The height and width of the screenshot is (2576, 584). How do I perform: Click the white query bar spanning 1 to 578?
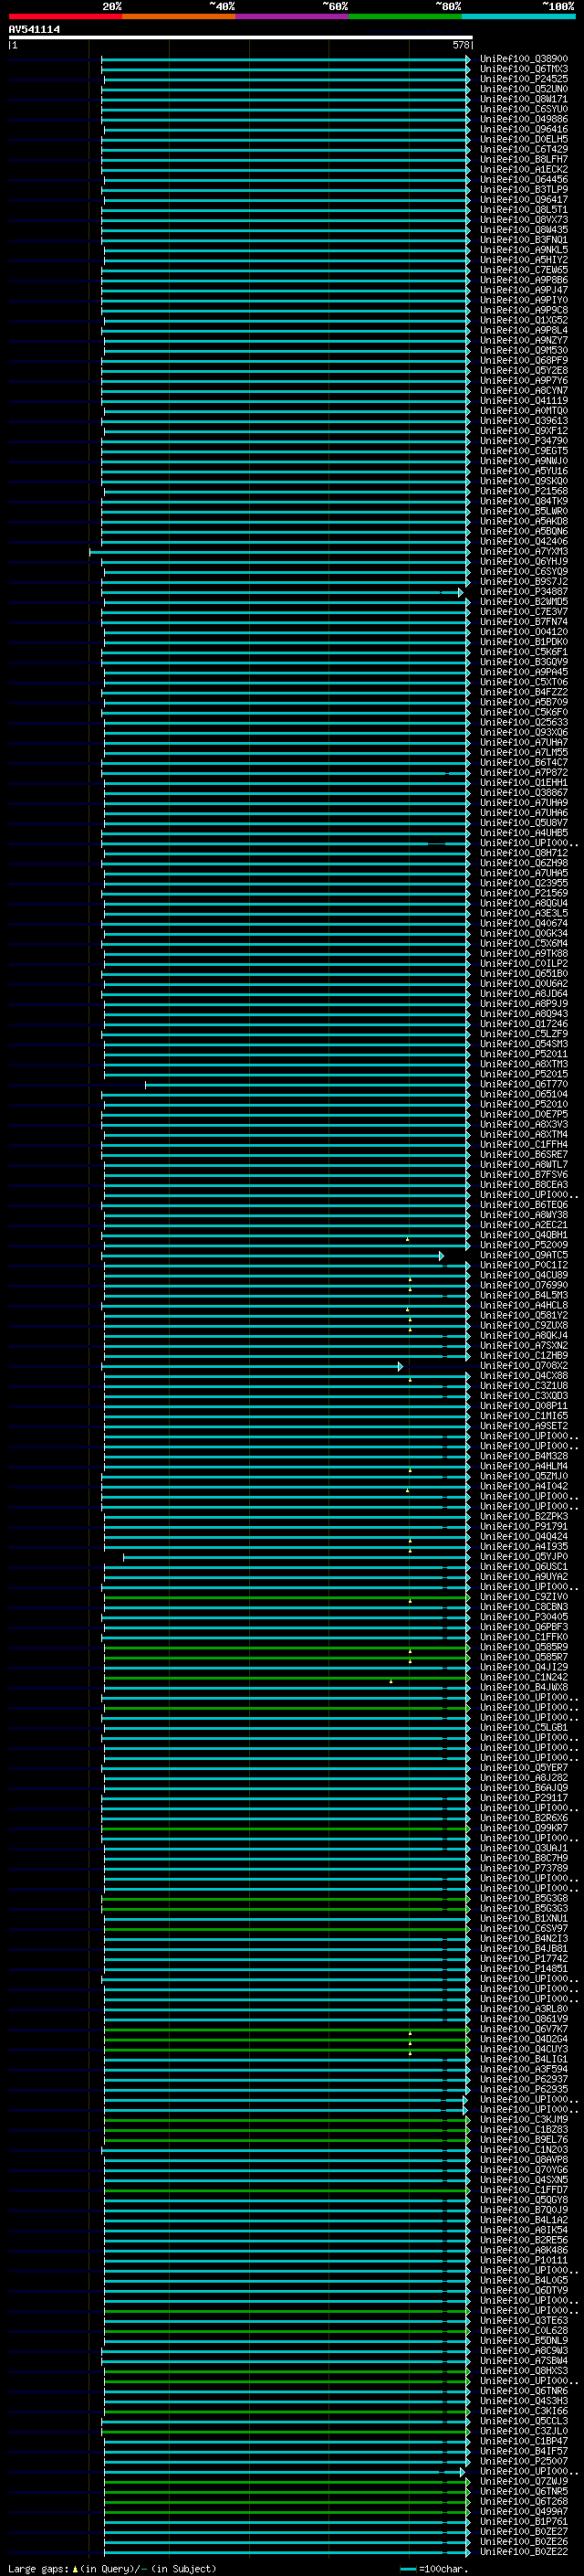241,38
